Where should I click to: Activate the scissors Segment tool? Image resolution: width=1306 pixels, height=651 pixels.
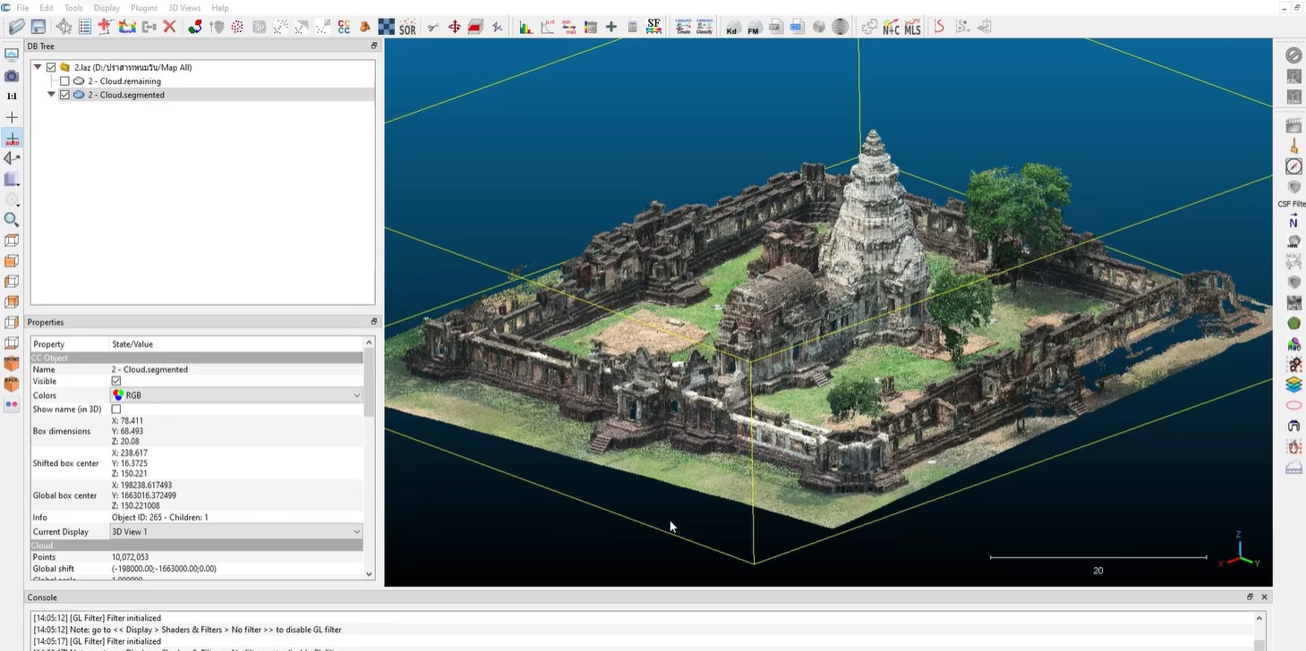coord(433,28)
